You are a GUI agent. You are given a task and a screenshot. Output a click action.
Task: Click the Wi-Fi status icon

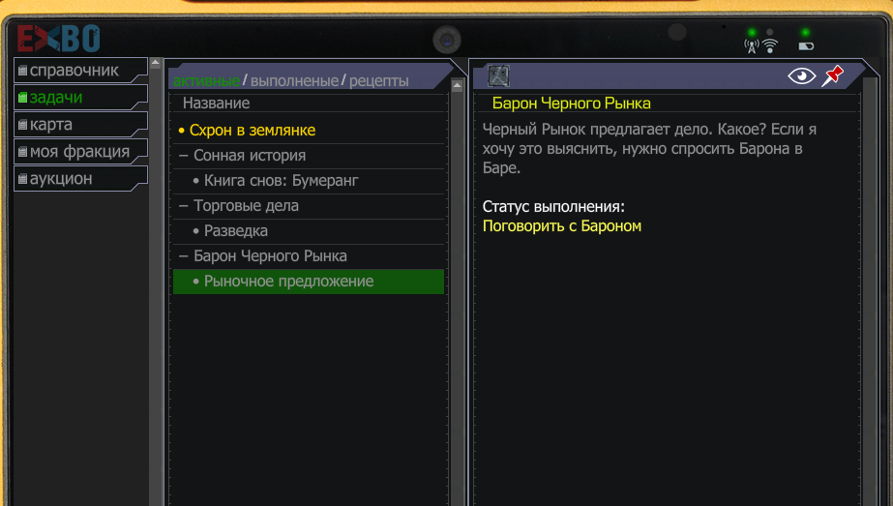pos(770,45)
